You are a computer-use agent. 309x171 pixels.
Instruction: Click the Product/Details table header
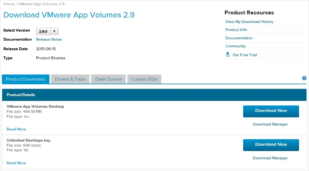[154, 95]
